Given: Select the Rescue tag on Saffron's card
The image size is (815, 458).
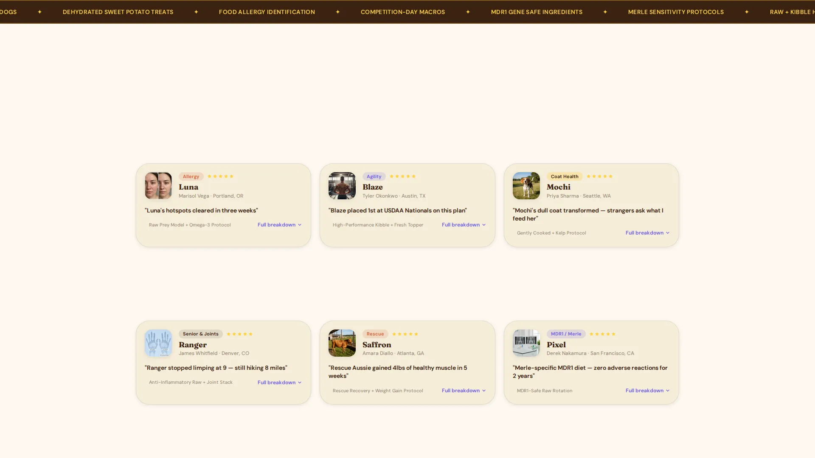Looking at the screenshot, I should (375, 334).
